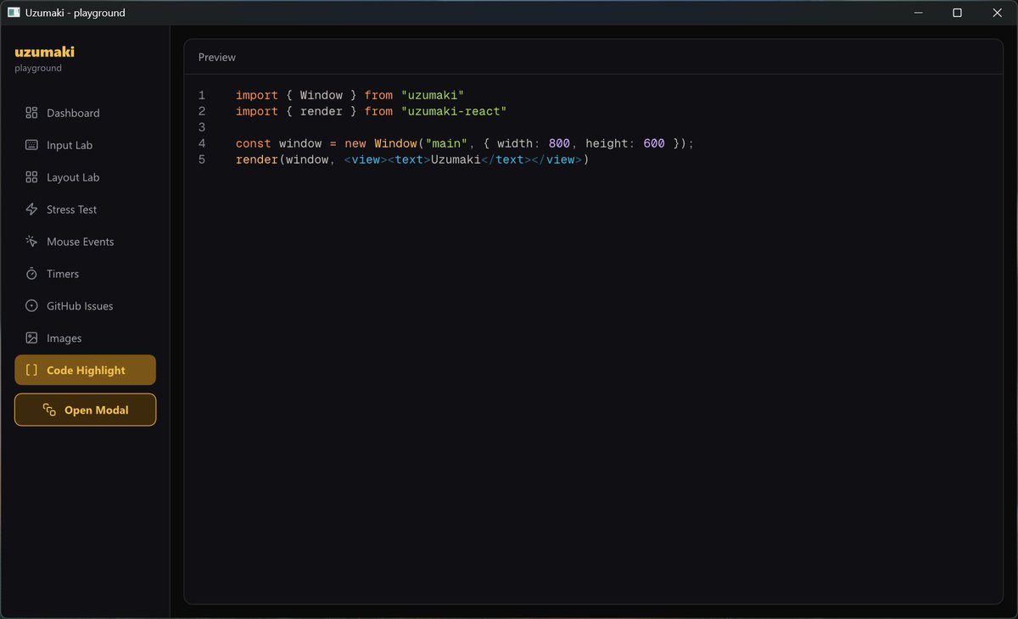
Task: Click the GitHub Issues circle icon
Action: (x=31, y=306)
